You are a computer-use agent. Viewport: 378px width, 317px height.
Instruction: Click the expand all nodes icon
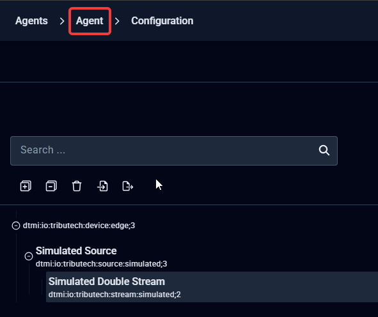click(x=26, y=186)
